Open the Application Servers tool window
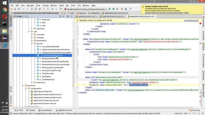205x115 pixels. tap(64, 110)
